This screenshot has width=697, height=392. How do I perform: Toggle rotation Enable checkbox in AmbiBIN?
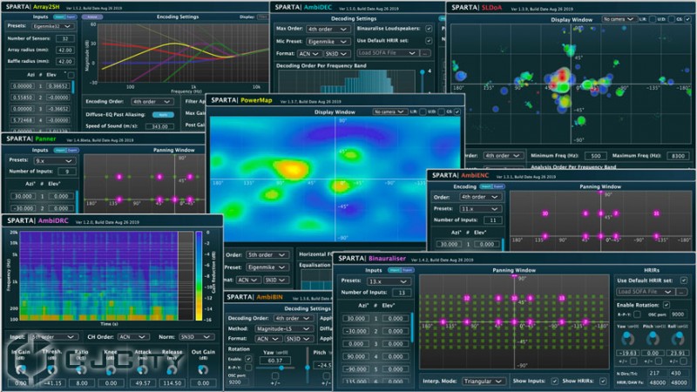click(x=248, y=359)
